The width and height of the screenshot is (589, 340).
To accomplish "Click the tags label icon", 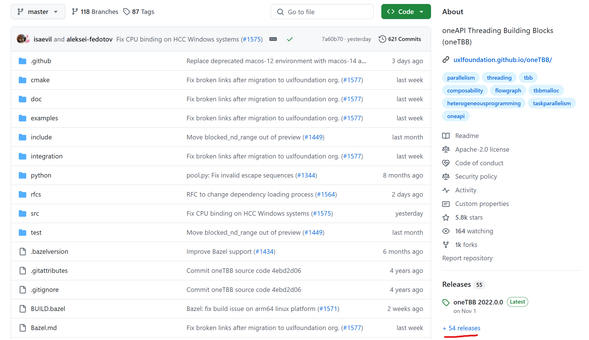I will point(126,12).
